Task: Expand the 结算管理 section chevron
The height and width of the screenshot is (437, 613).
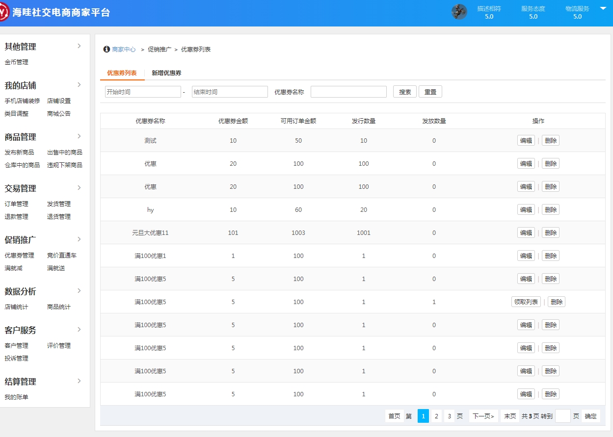Action: [79, 381]
